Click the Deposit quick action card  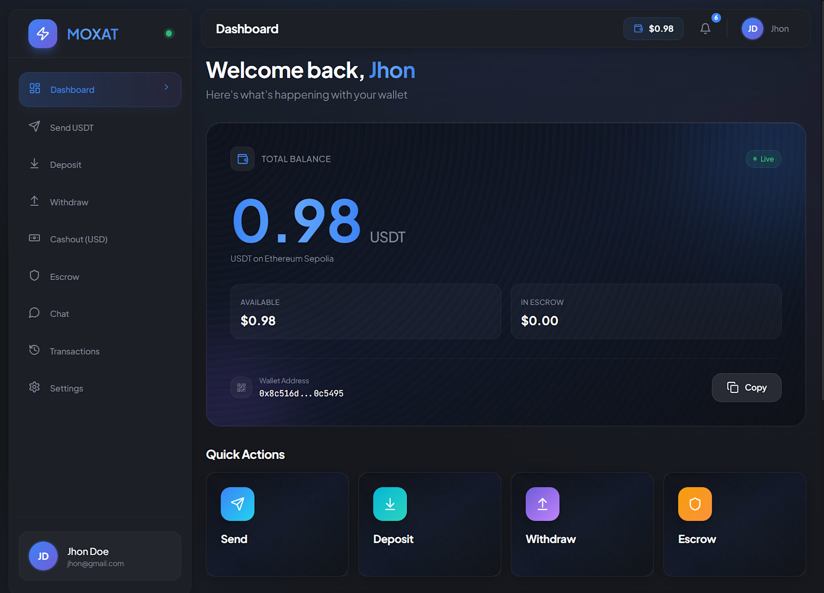[x=430, y=524]
